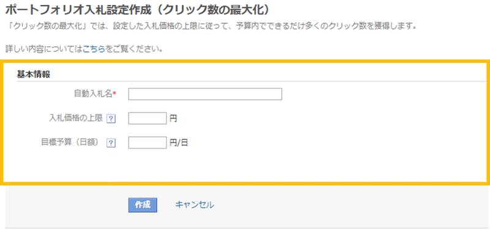
Task: Focus the 自動入札名 text field
Action: coord(205,94)
